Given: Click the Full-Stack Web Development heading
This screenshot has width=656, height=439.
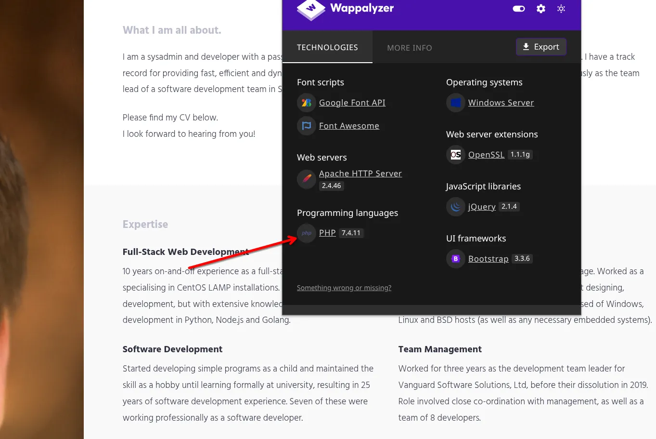Looking at the screenshot, I should pos(186,252).
